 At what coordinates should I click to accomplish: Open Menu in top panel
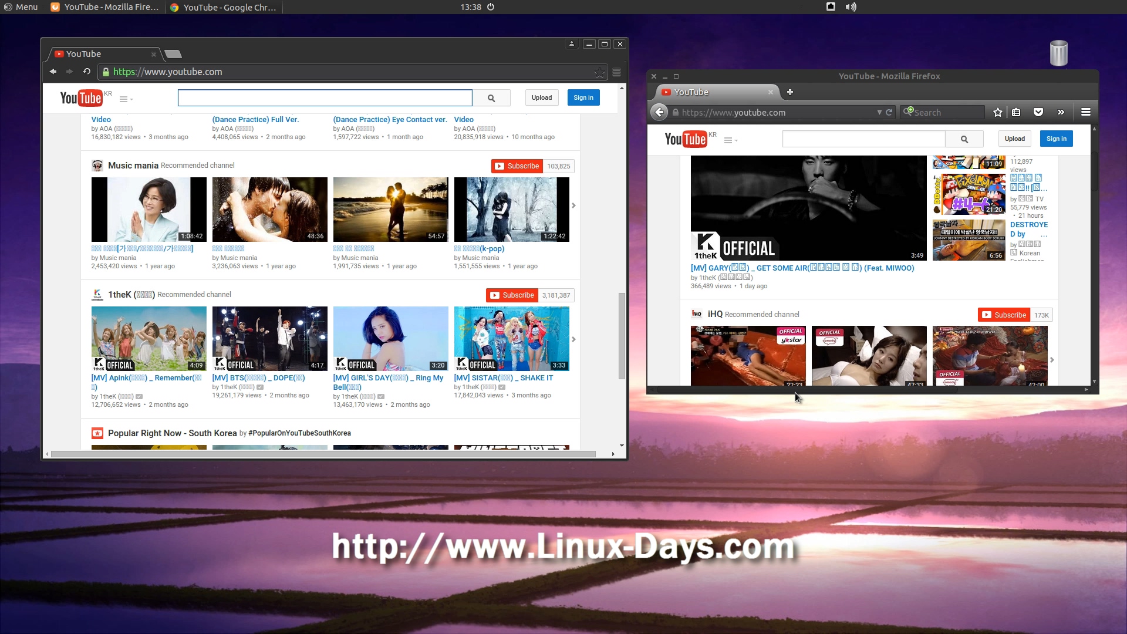point(21,7)
